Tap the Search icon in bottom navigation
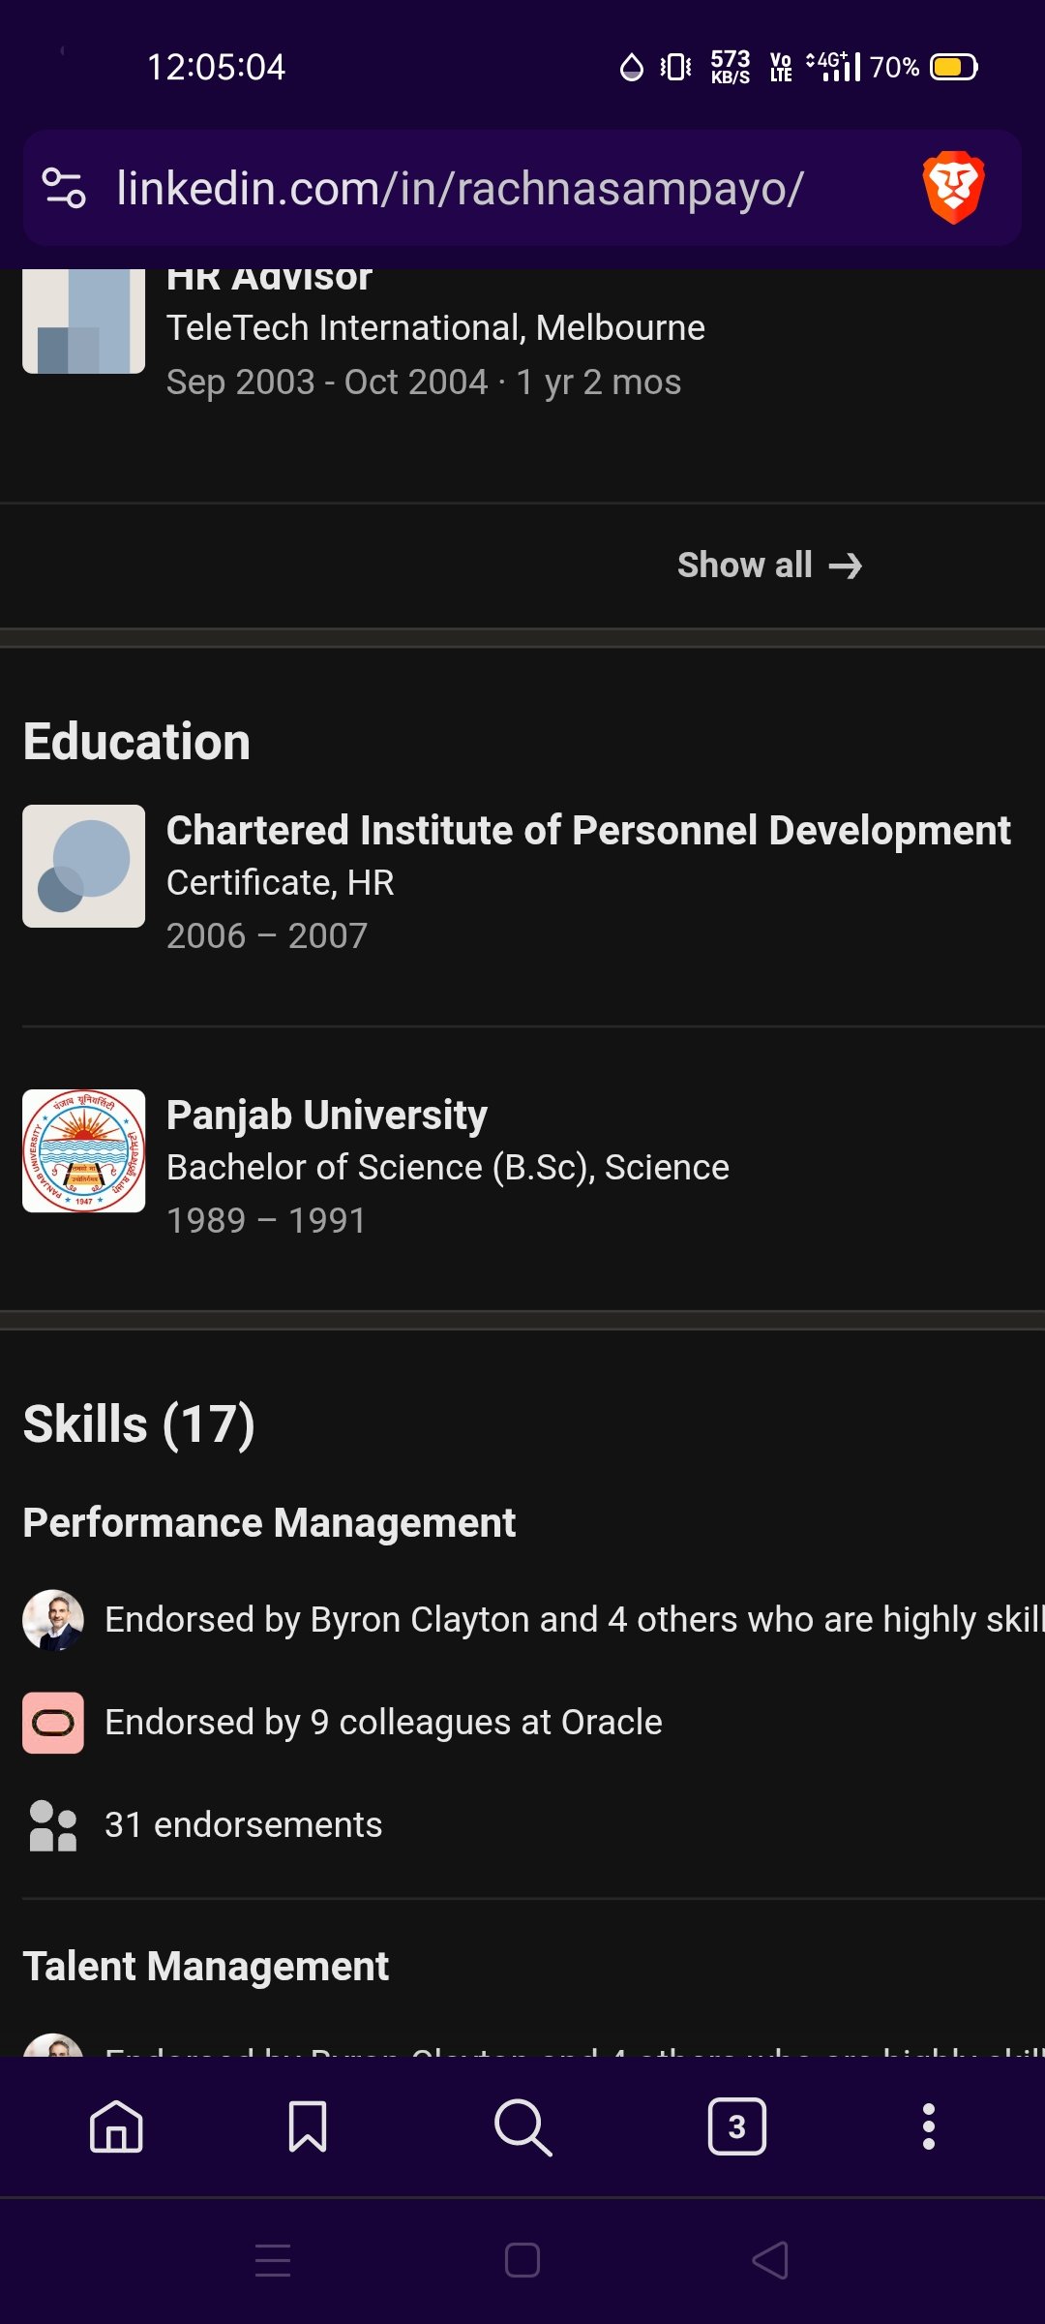 [522, 2126]
